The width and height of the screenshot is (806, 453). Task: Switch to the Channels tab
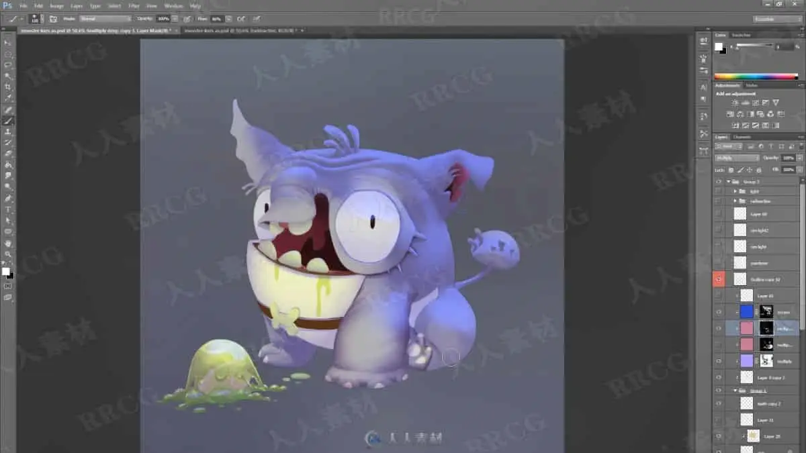pos(742,137)
